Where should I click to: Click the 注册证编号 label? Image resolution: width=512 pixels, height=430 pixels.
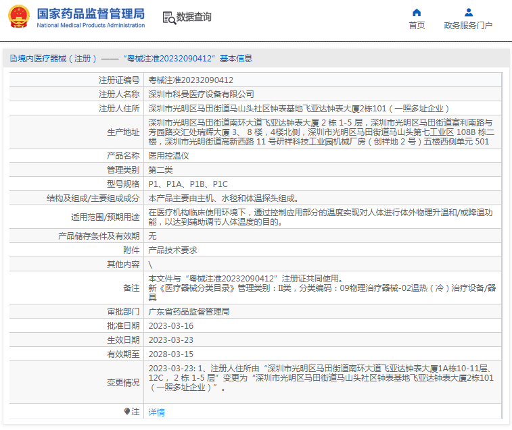point(120,80)
